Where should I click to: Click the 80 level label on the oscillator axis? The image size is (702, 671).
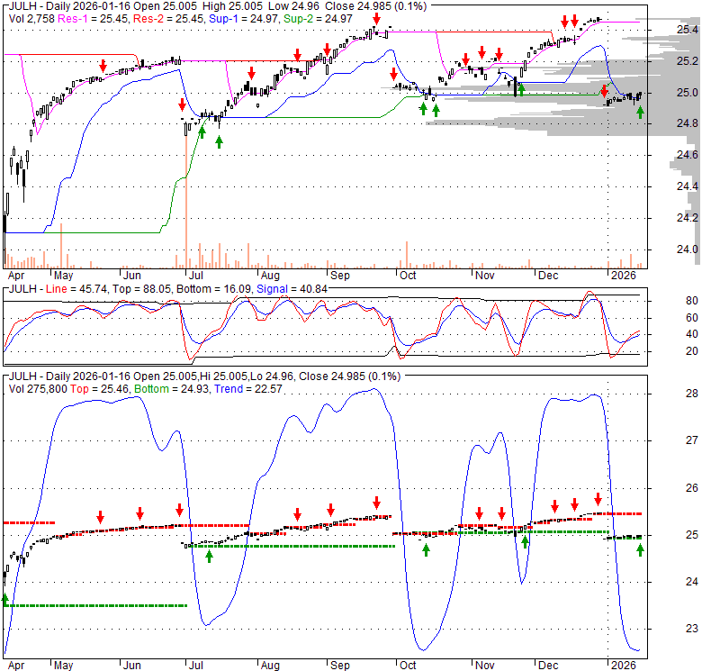(x=692, y=301)
